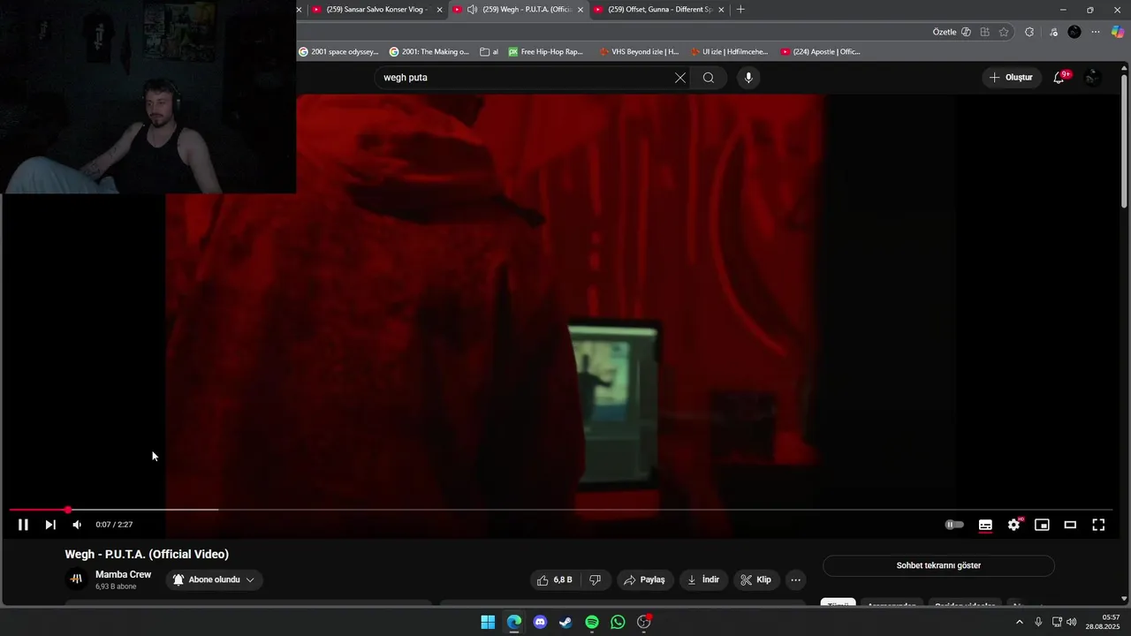The height and width of the screenshot is (636, 1131).
Task: Open Edge settings and more menu
Action: 1096,32
